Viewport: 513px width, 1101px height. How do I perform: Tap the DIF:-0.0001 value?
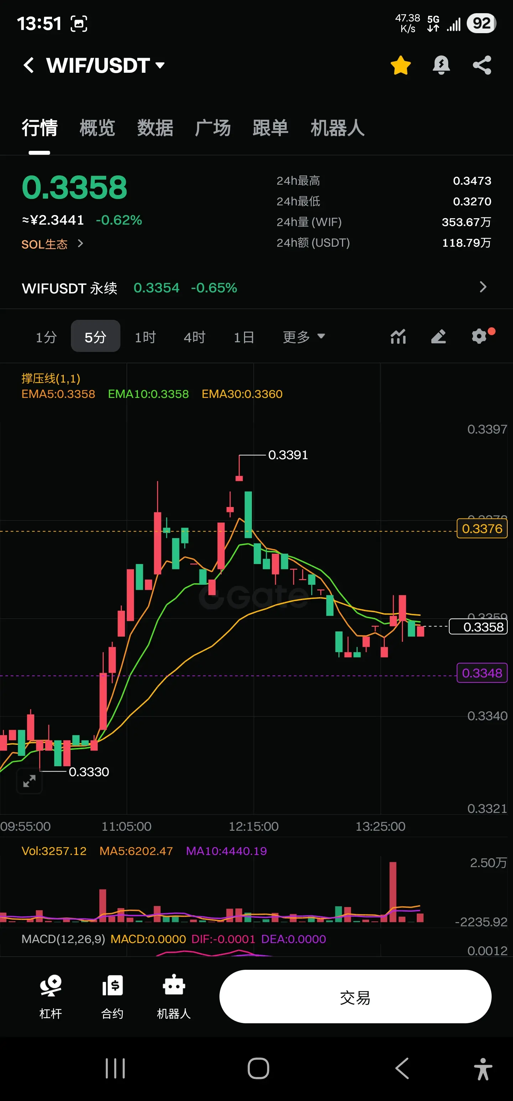pyautogui.click(x=223, y=939)
